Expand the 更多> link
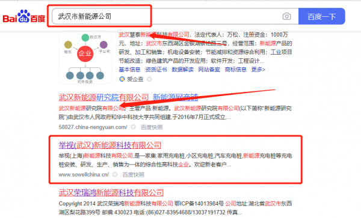361x218 pixels. [x=258, y=70]
